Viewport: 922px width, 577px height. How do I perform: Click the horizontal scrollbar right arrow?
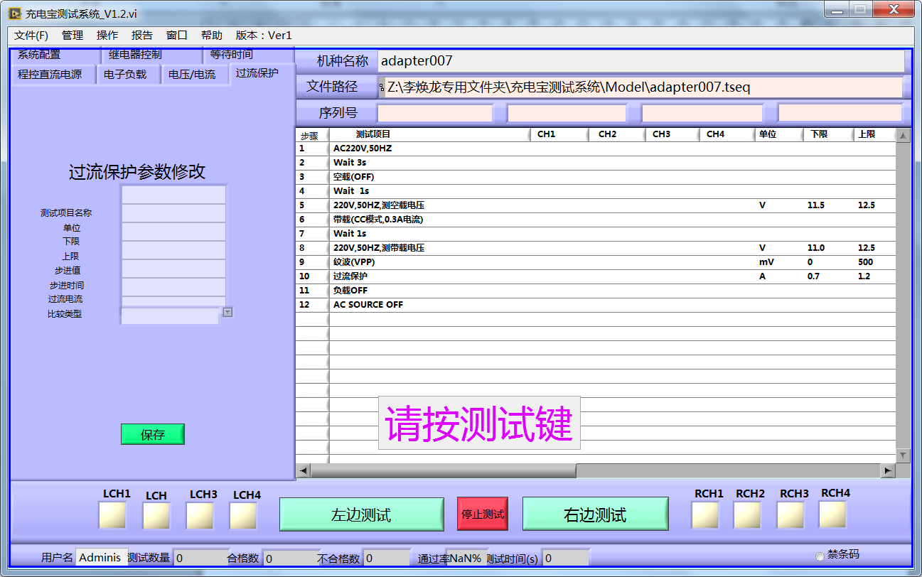coord(887,470)
